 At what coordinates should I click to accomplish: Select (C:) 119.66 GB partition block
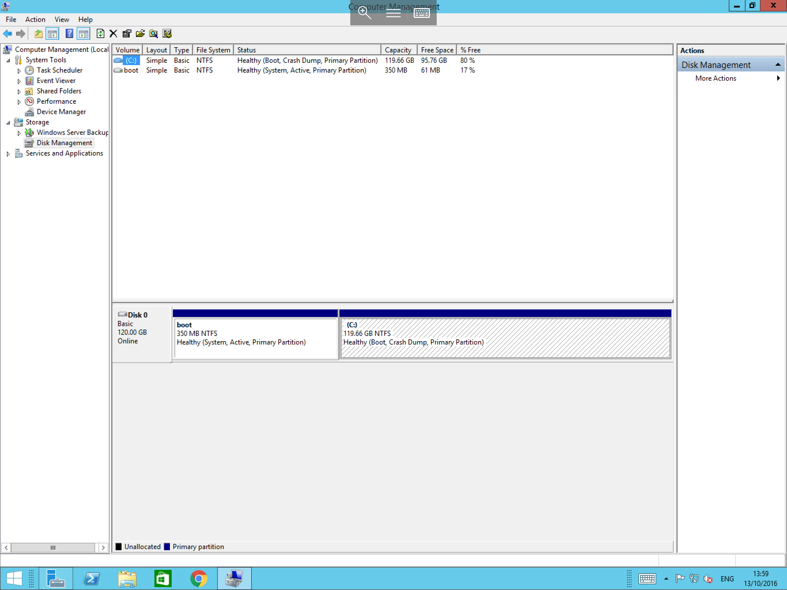pos(505,334)
